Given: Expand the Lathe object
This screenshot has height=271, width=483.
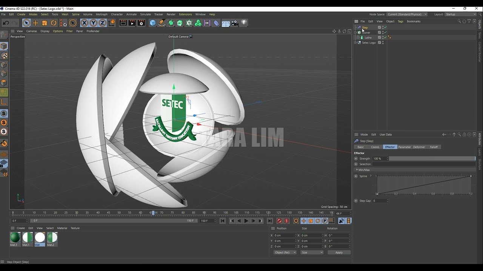Looking at the screenshot, I should tap(358, 38).
